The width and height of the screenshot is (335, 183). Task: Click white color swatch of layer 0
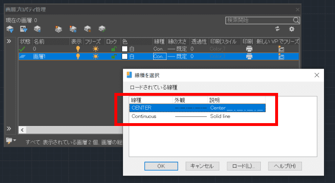(124, 49)
